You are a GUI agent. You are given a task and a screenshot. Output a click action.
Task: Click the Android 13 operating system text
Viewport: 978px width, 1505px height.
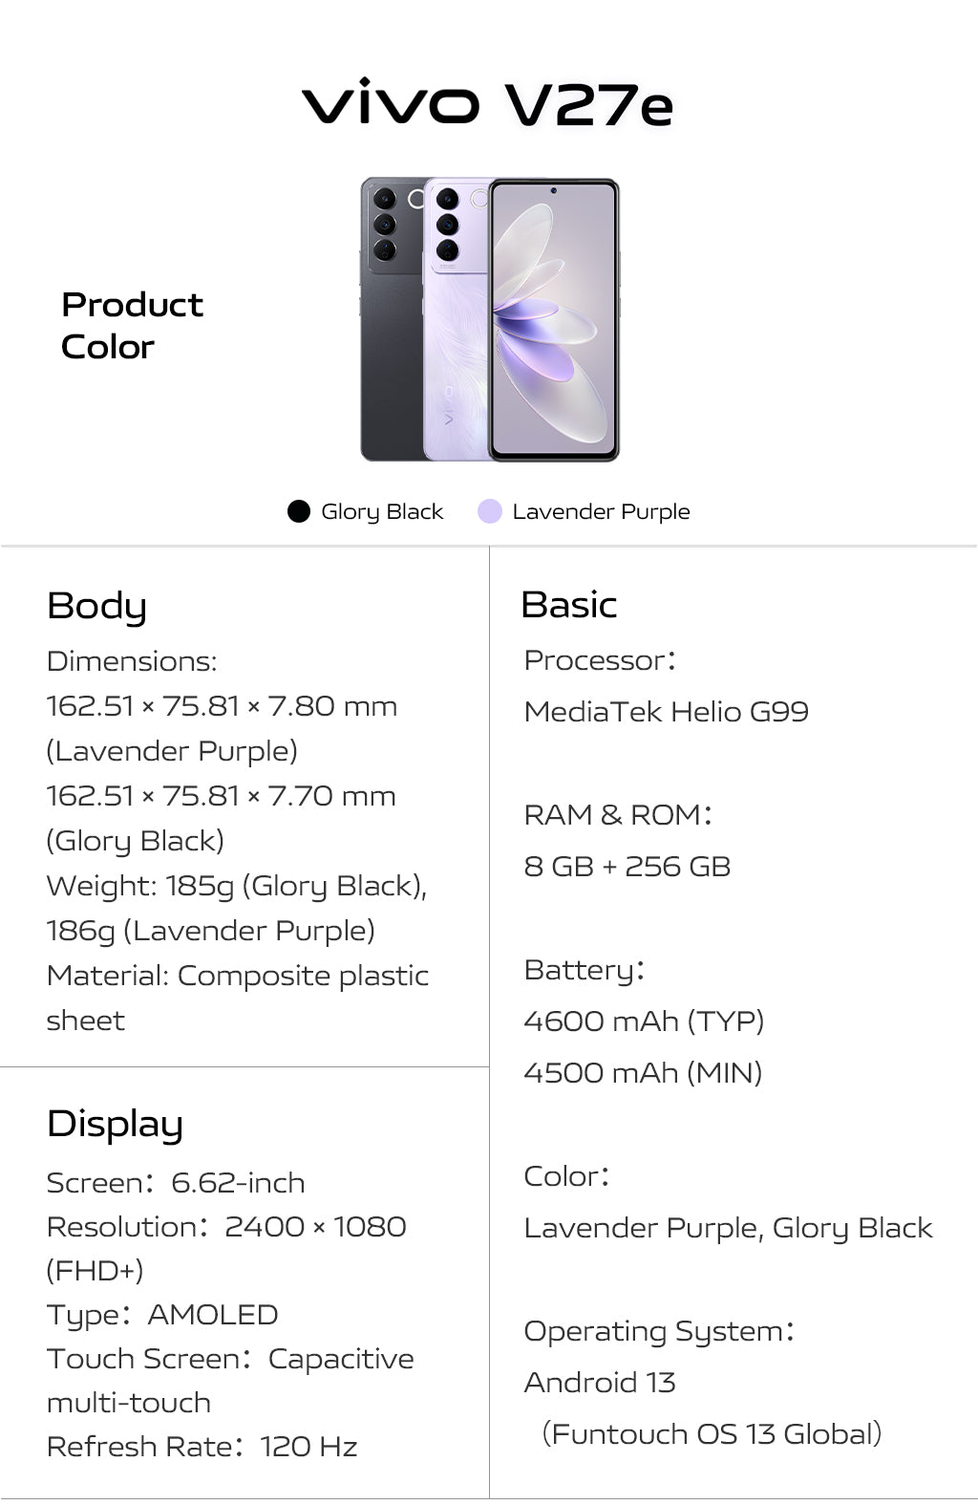coord(600,1383)
